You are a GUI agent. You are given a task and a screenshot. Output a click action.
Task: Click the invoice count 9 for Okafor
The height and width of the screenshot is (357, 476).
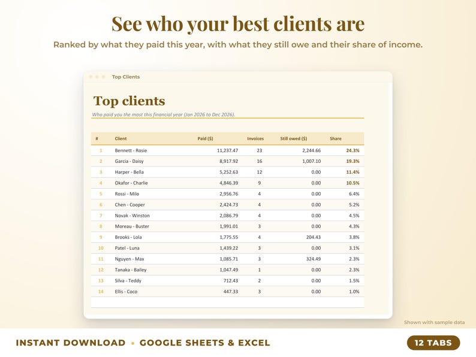(x=259, y=183)
